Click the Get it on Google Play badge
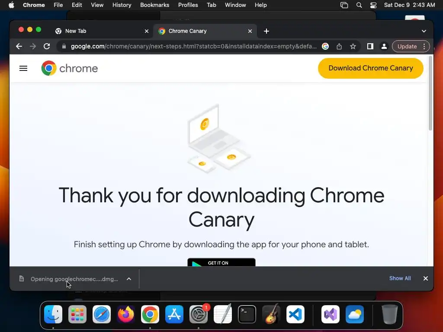Image resolution: width=443 pixels, height=332 pixels. click(x=221, y=262)
